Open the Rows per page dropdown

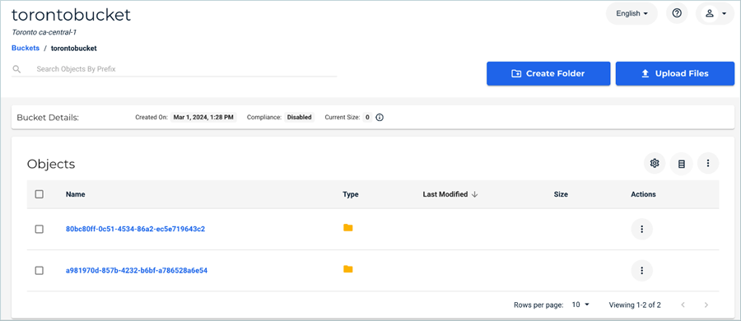point(580,305)
